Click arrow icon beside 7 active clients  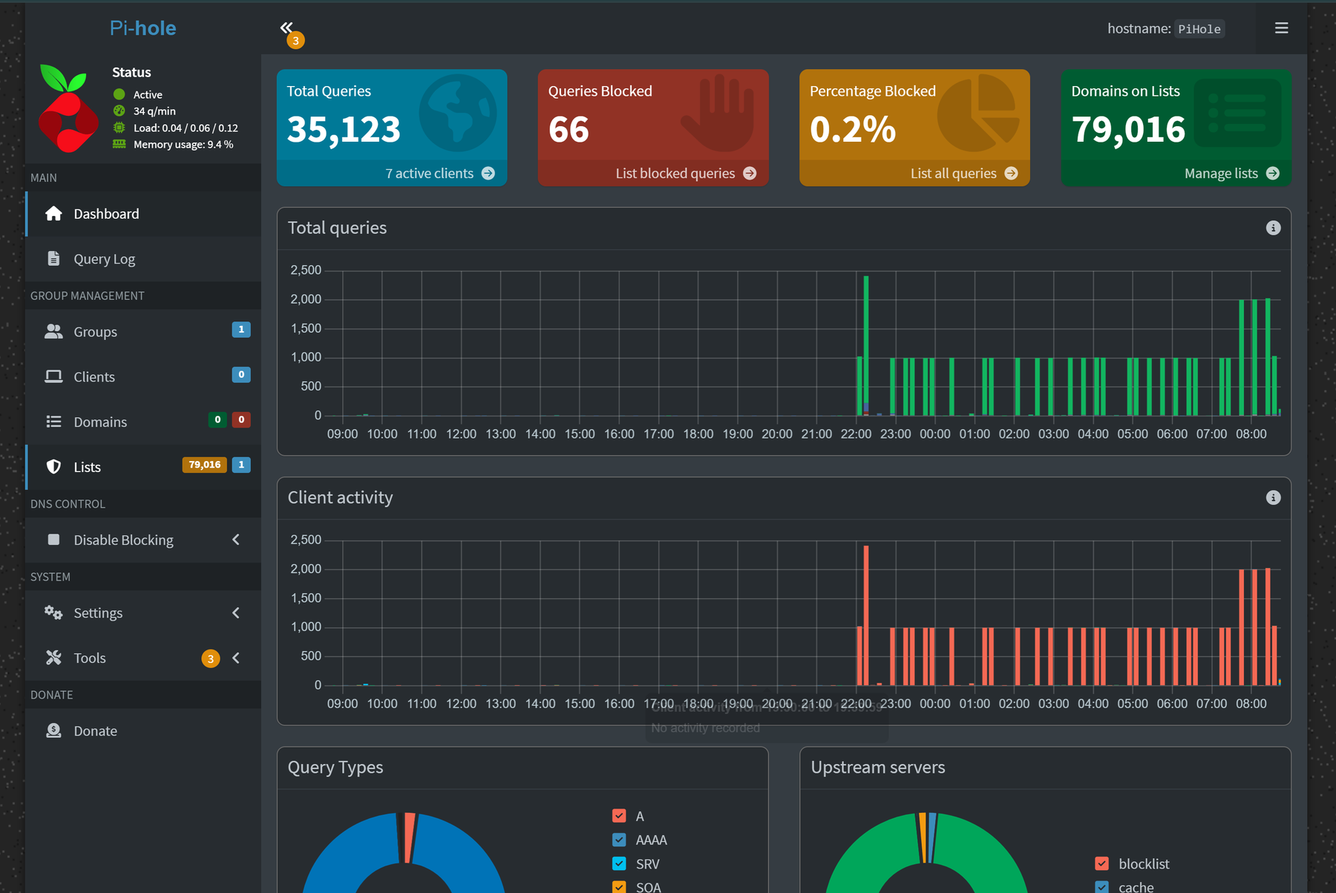click(x=488, y=173)
